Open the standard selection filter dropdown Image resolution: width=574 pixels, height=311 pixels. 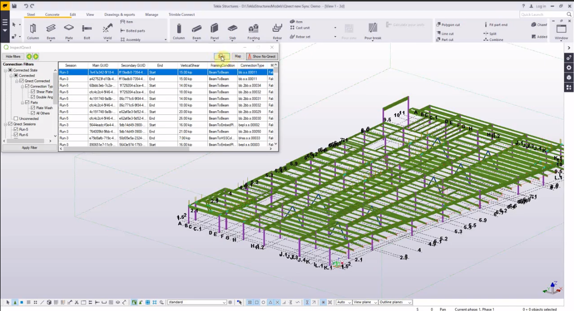tap(197, 302)
